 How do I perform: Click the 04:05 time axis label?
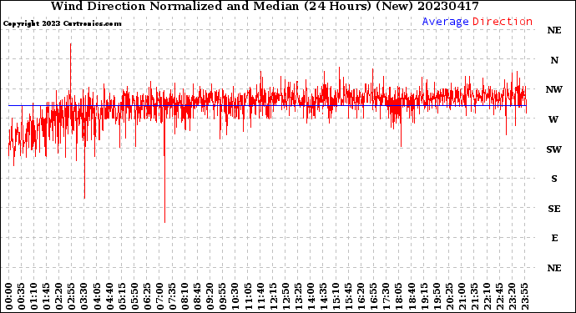[x=97, y=296]
